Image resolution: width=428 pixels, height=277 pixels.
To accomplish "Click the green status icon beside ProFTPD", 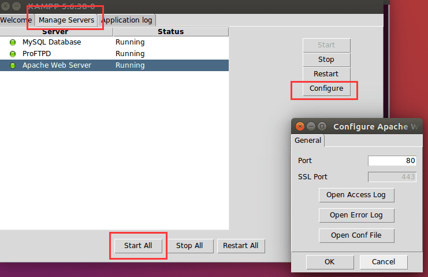I will (13, 54).
